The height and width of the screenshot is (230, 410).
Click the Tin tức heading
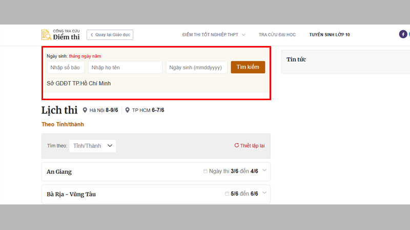tap(296, 59)
